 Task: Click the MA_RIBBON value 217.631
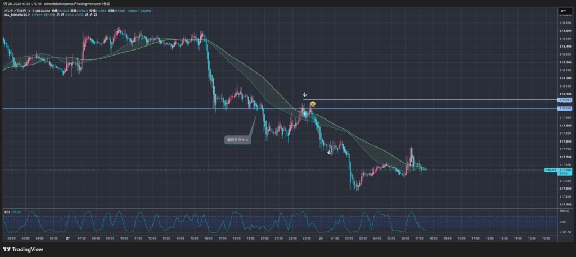point(37,15)
